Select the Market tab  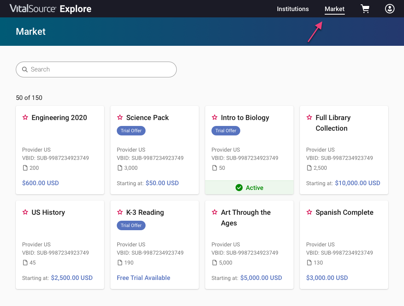coord(335,9)
